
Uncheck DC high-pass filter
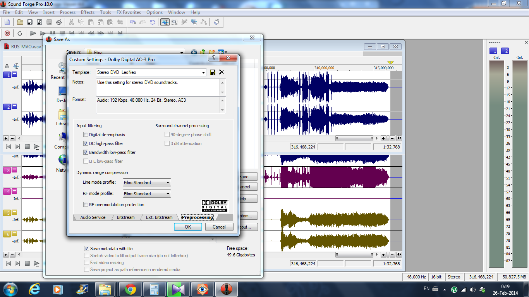click(x=86, y=143)
